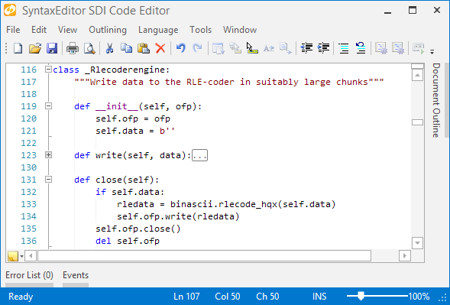Create a new document with toolbar icon

pyautogui.click(x=18, y=48)
